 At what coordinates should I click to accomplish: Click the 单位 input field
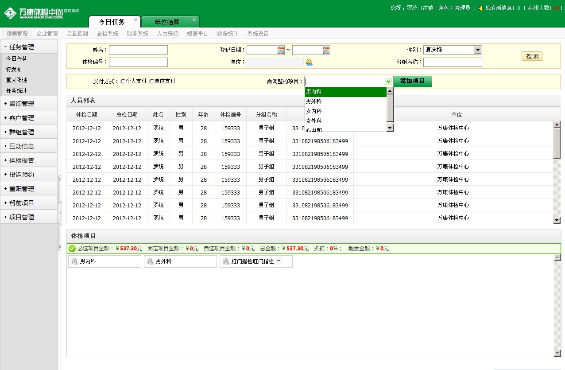pyautogui.click(x=275, y=62)
